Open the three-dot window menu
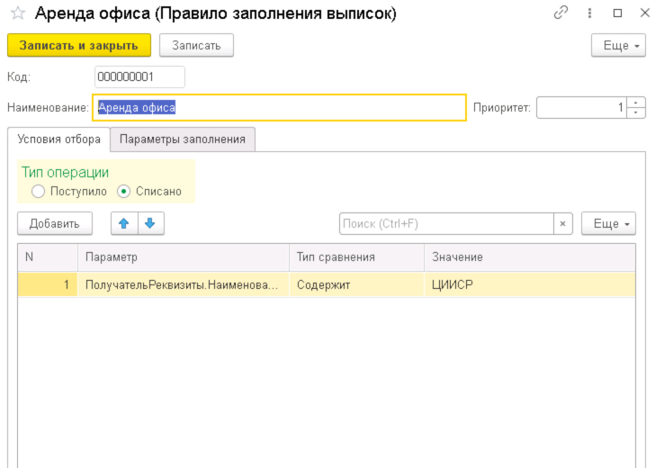 (x=589, y=13)
